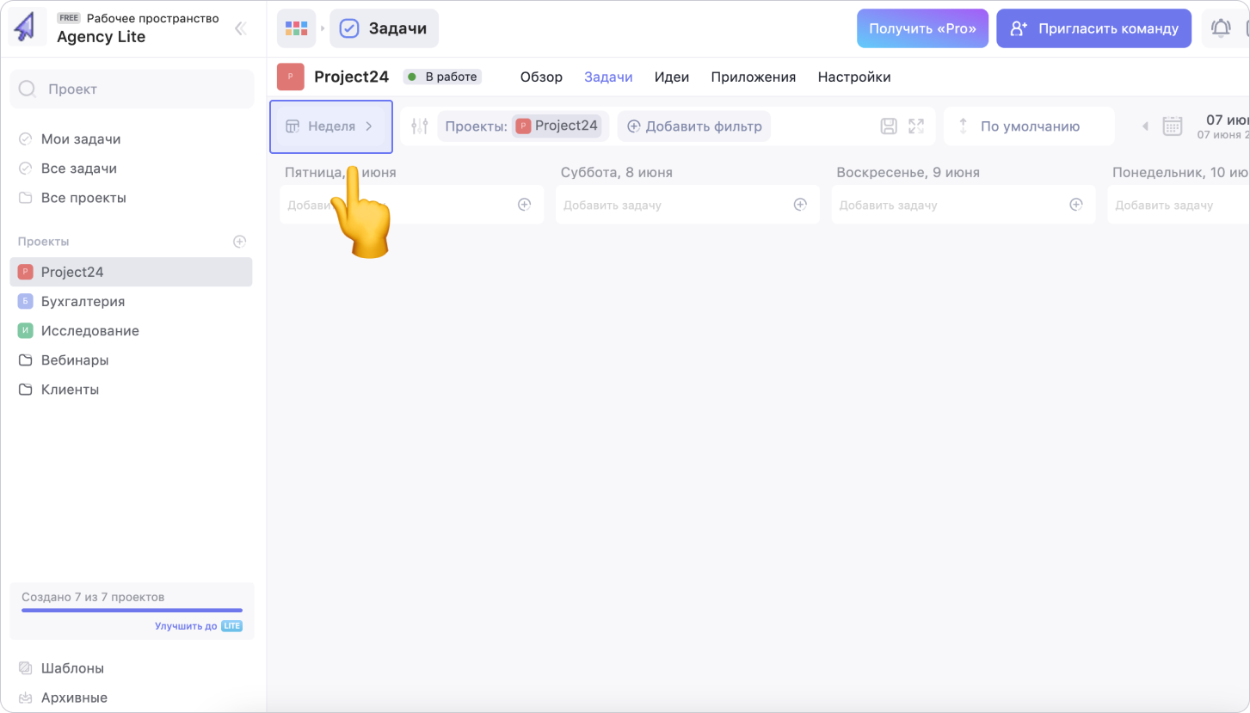Click the Получить «Pro» button
The image size is (1250, 713).
922,28
